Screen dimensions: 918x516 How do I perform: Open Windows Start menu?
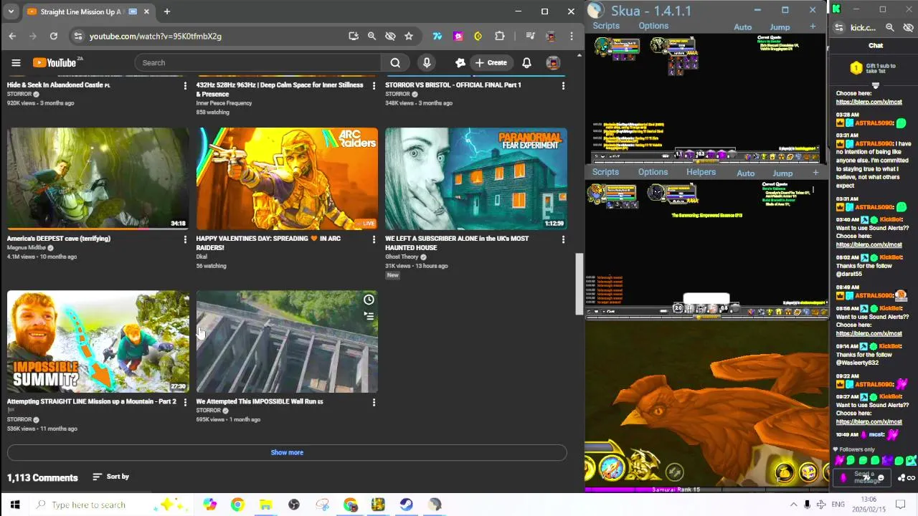click(15, 505)
